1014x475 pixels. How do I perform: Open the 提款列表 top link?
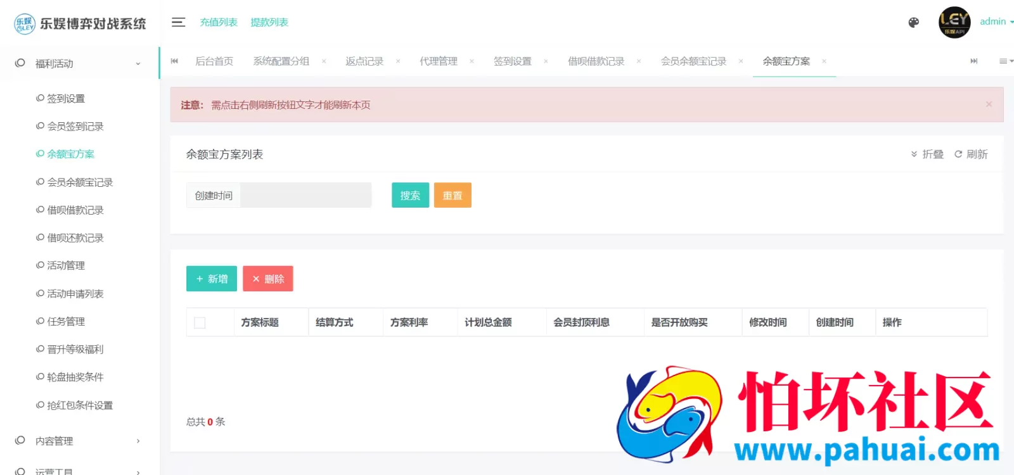[269, 22]
